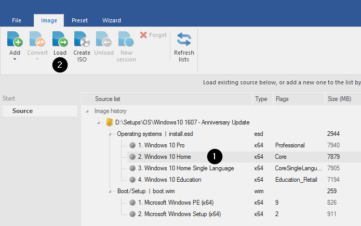Screen dimensions: 361x226
Task: Click the 259 size value
Action: click(x=332, y=191)
